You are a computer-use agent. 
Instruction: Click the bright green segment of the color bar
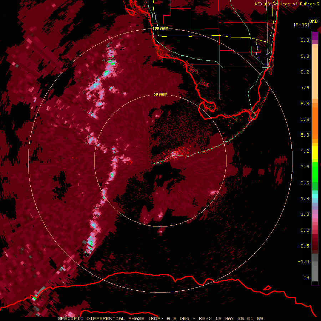[x=315, y=172]
